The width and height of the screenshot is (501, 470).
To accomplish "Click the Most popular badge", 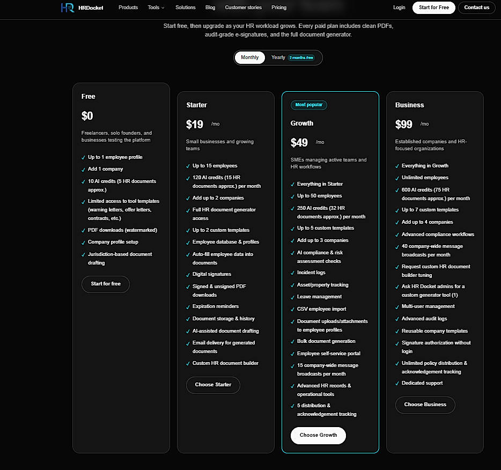I will (308, 105).
